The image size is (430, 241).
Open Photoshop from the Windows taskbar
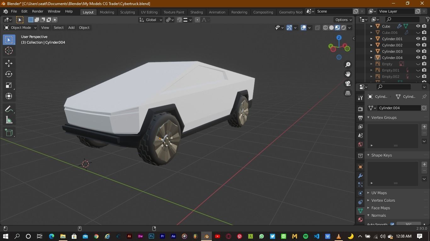click(151, 236)
